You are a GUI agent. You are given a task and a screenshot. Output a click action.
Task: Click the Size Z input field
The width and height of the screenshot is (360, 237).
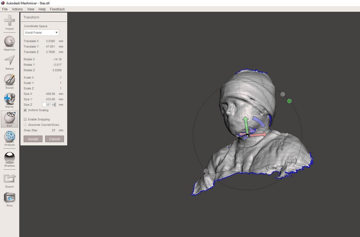pyautogui.click(x=49, y=105)
